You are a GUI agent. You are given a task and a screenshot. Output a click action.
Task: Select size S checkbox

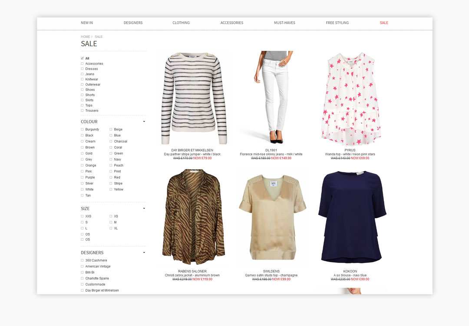tap(82, 222)
